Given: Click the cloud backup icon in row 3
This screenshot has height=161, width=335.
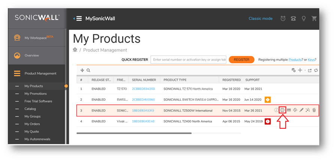Looking at the screenshot, I should [295, 110].
